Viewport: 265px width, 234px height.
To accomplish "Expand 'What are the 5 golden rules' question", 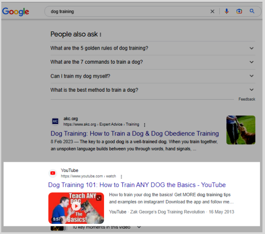I will [x=153, y=48].
